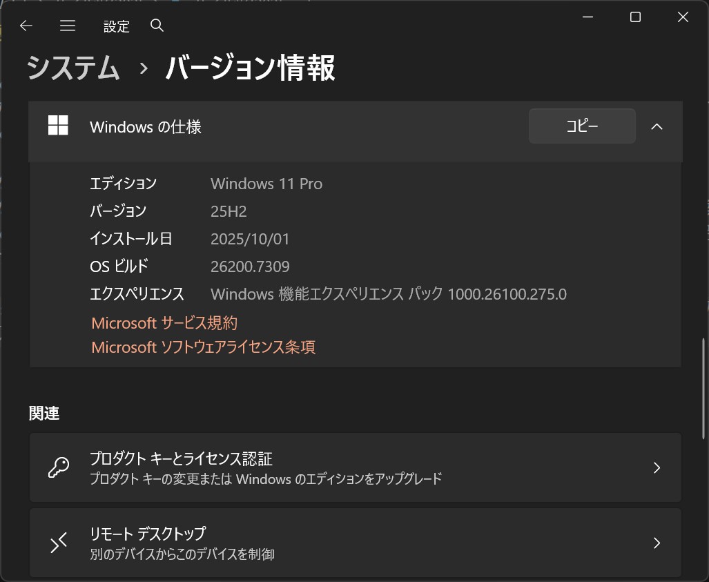Click the Windows logo icon
Screen dimensions: 709x582
58,125
